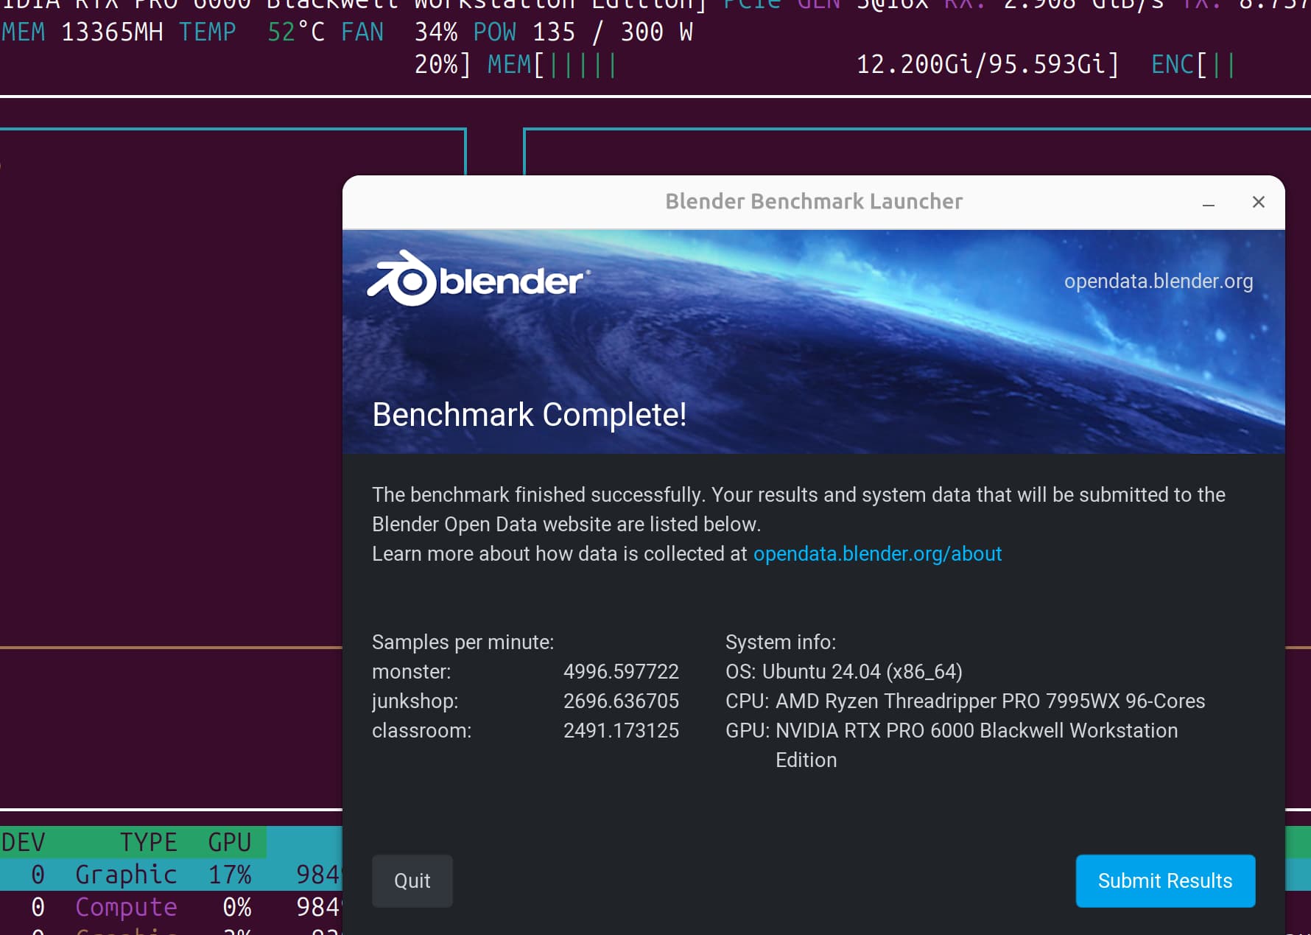1311x935 pixels.
Task: Click the Blender logo in the banner
Action: click(477, 279)
